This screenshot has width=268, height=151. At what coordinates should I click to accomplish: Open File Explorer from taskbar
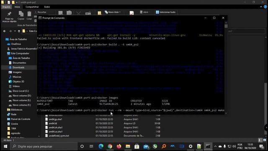pyautogui.click(x=128, y=146)
